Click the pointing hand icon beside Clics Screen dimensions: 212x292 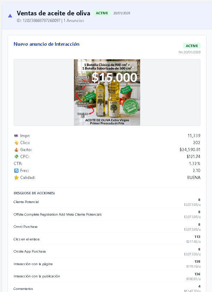[x=16, y=143]
